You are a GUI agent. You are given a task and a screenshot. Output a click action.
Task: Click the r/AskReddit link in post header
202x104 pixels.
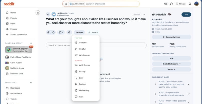[62, 13]
